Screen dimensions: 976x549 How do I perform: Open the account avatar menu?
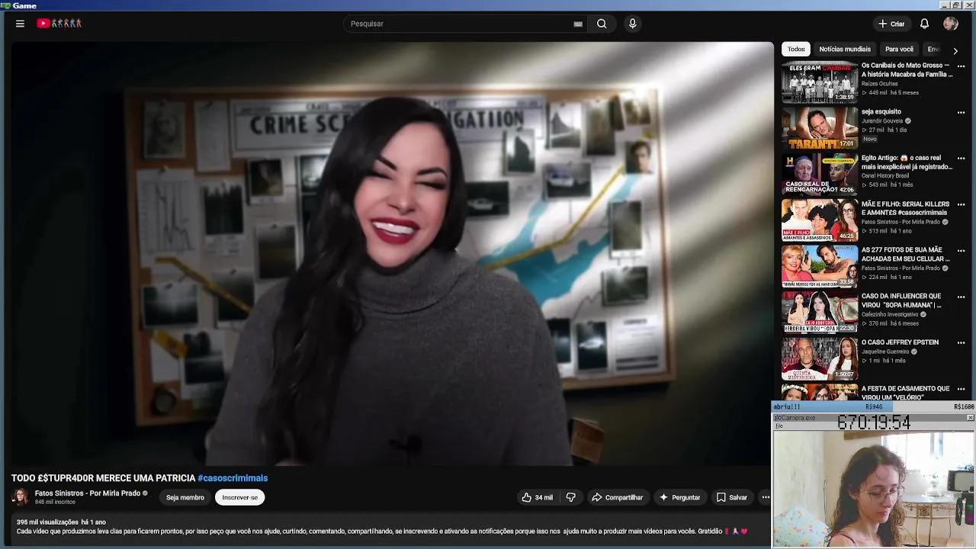(x=950, y=24)
